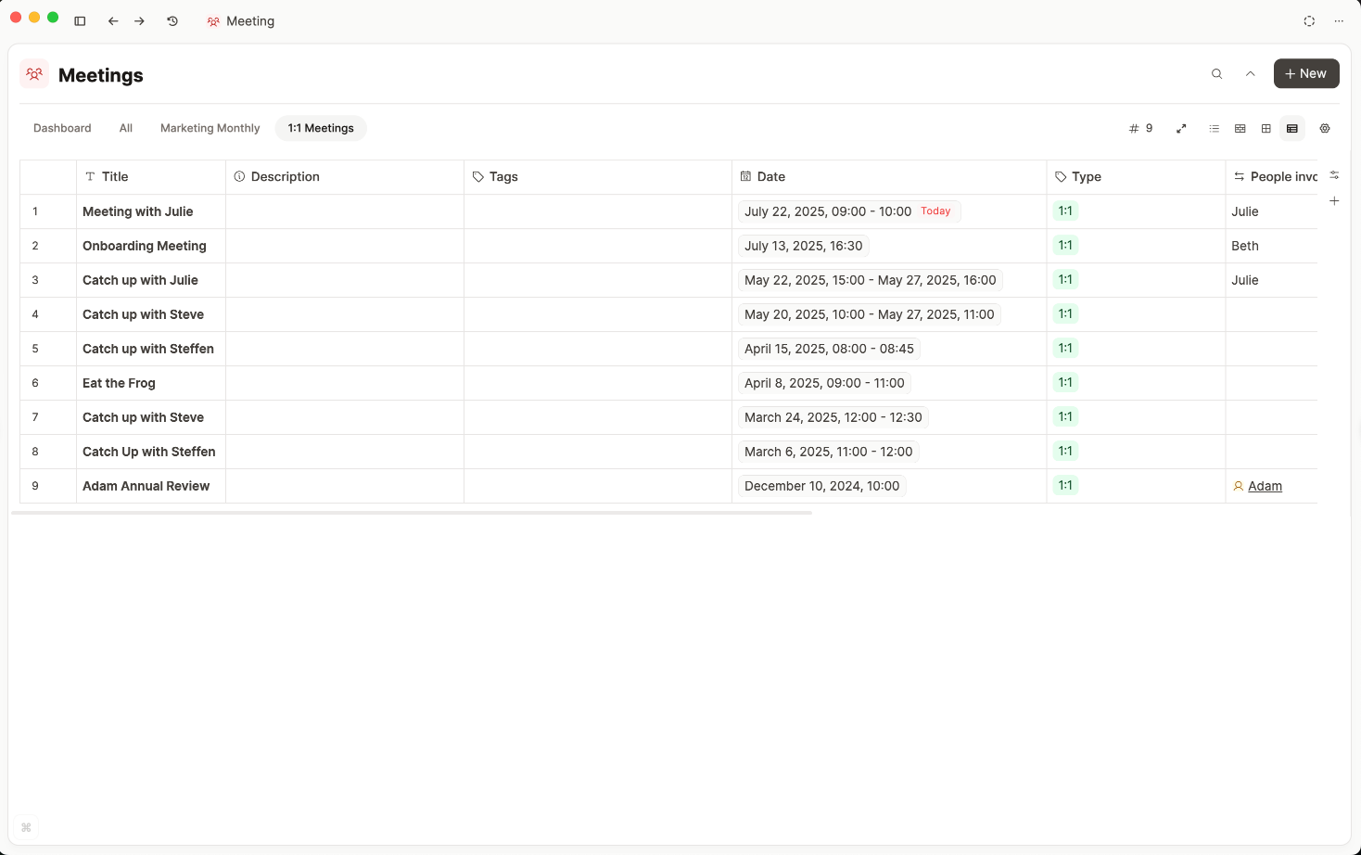1361x855 pixels.
Task: Switch to the kanban board view
Action: [1240, 128]
